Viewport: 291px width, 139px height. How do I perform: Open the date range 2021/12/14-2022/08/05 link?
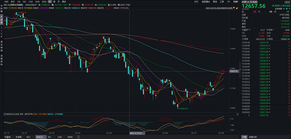pyautogui.click(x=219, y=8)
